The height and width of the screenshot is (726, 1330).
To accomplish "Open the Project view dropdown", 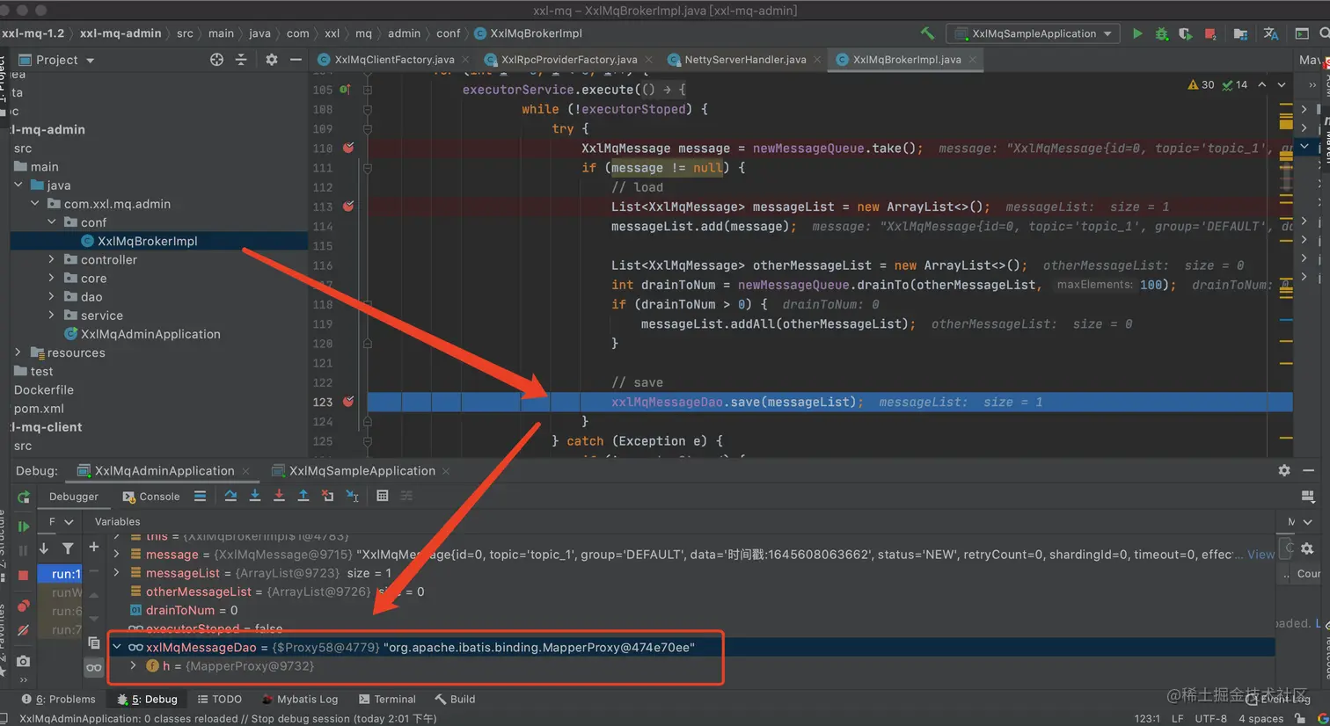I will (57, 60).
